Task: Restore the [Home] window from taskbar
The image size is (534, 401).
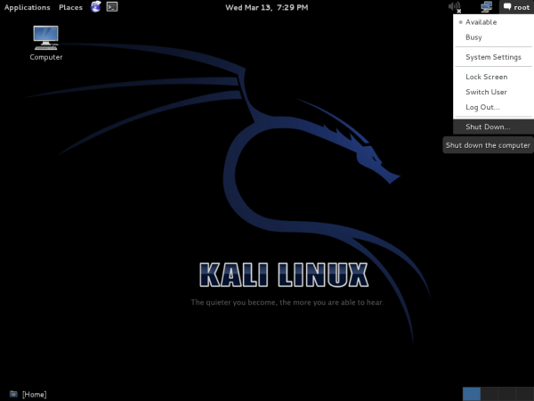Action: (28, 394)
